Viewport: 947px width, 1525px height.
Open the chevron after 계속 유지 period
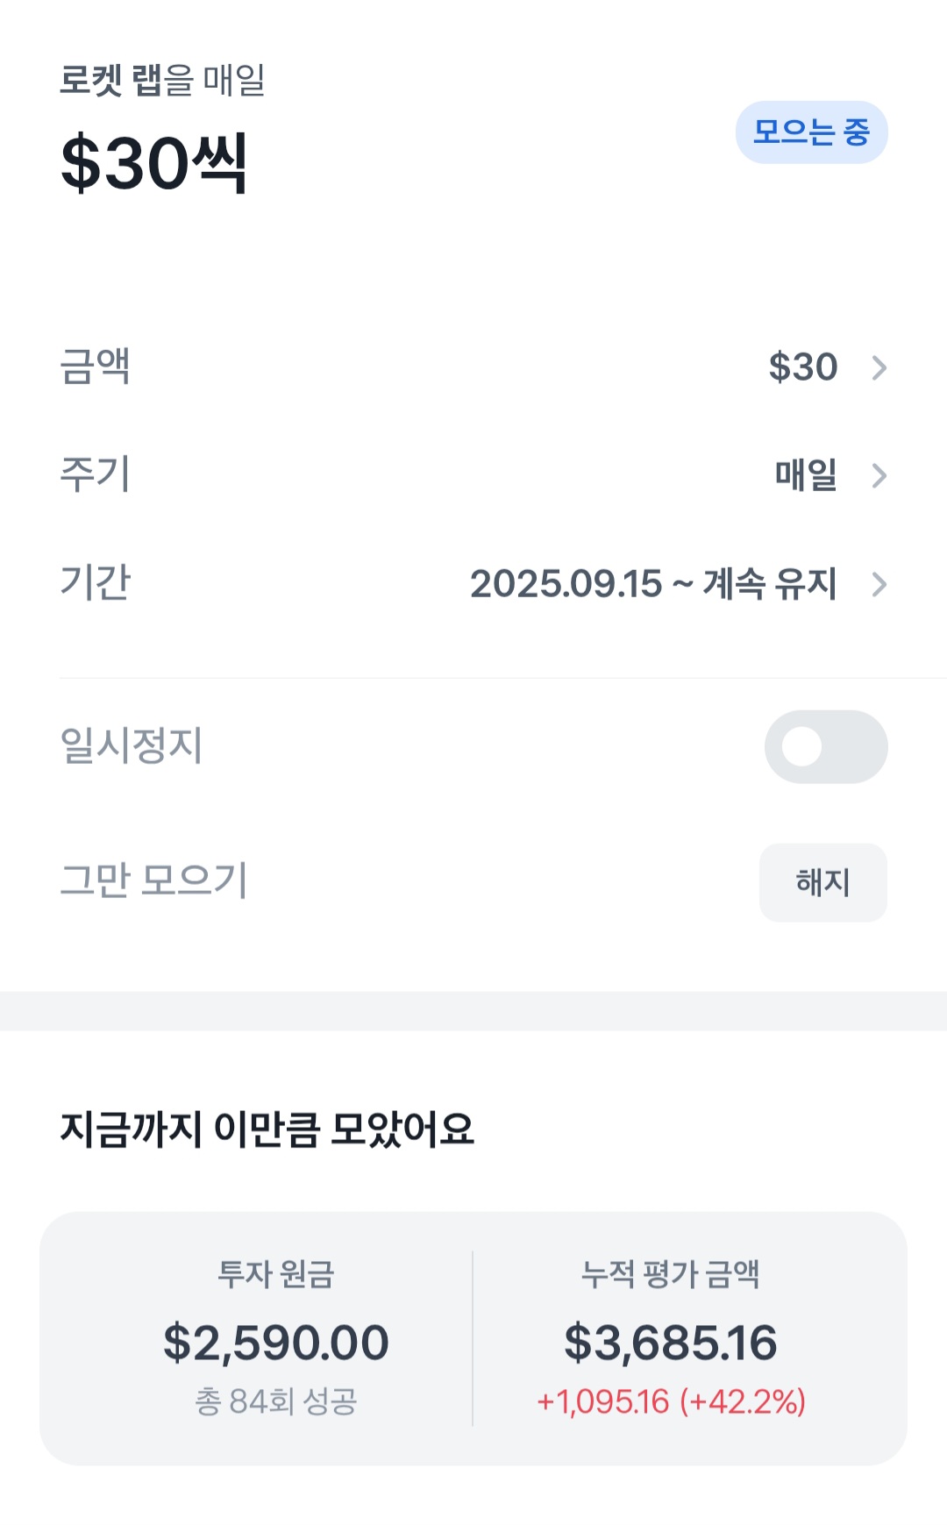pyautogui.click(x=879, y=584)
